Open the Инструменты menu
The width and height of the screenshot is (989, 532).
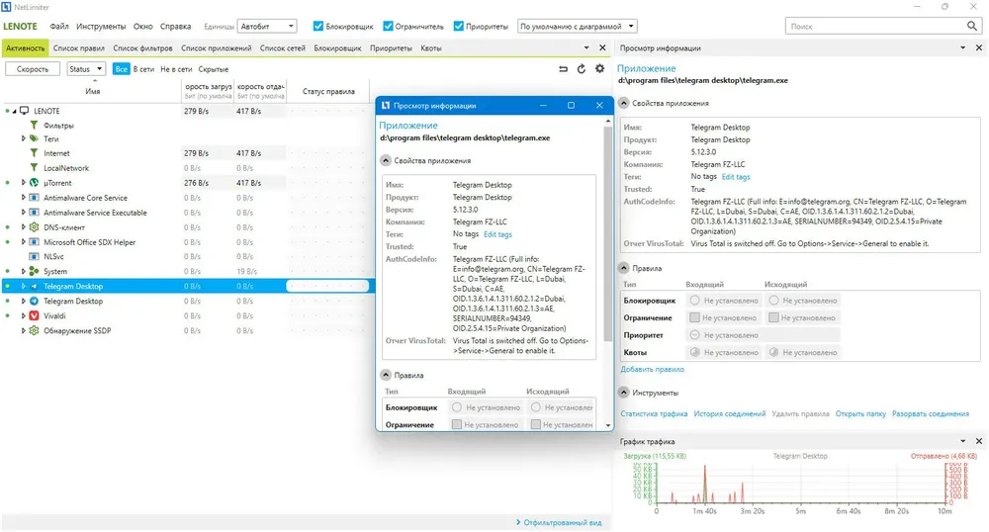(x=102, y=27)
